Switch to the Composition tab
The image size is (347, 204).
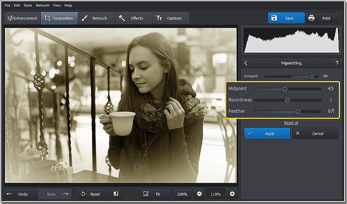point(59,18)
